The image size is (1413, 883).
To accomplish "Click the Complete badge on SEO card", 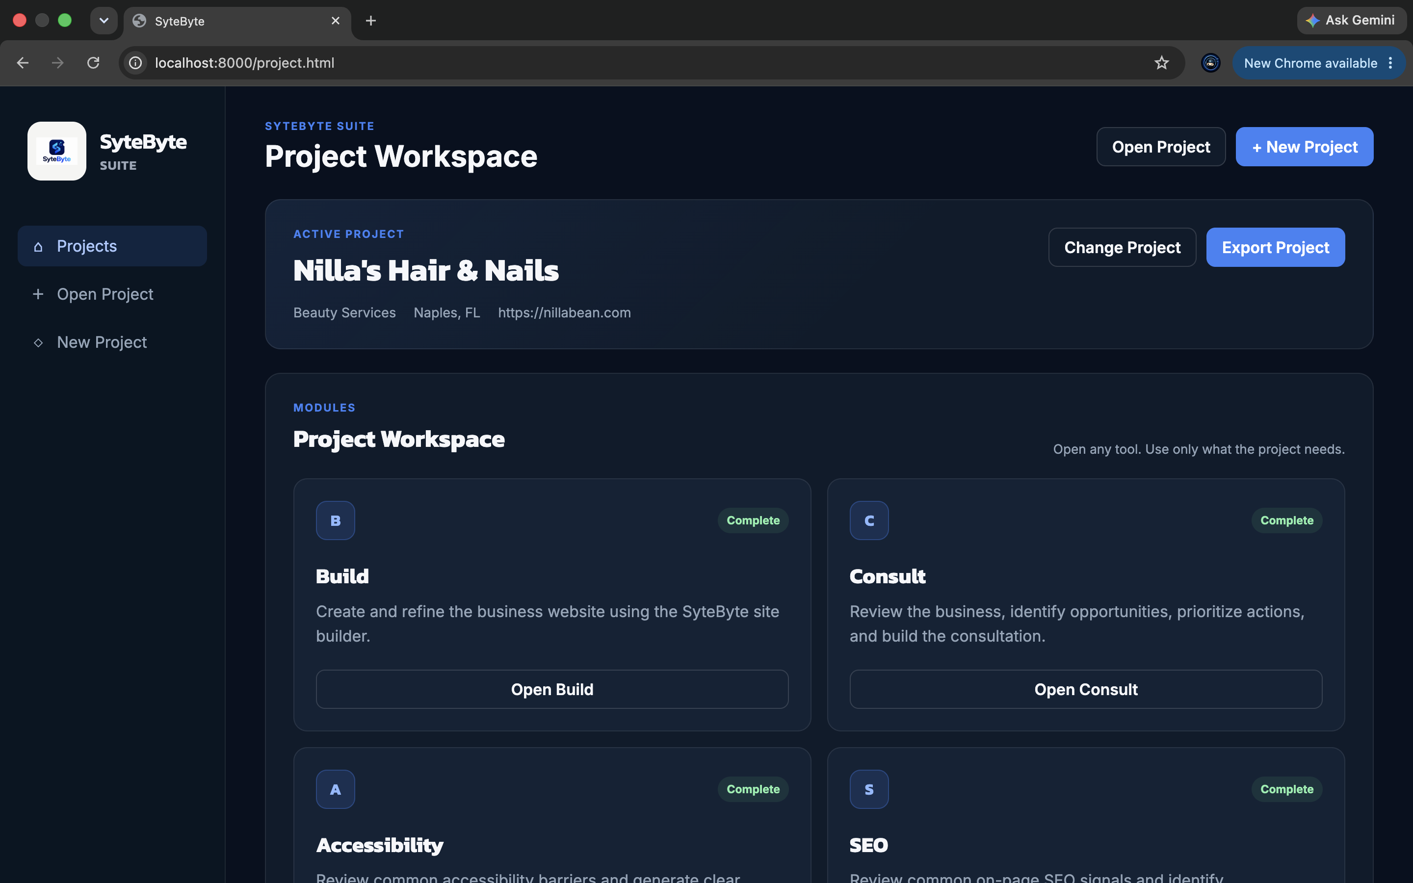I will 1286,789.
